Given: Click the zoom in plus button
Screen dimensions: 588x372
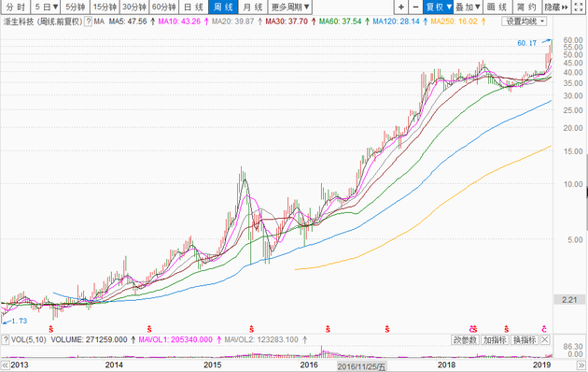Looking at the screenshot, I should point(401,7).
